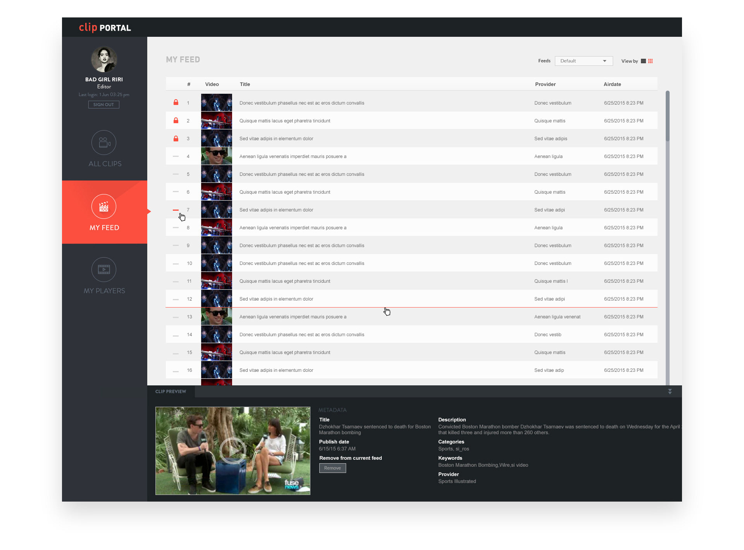Toggle lock dash on row 6
744x550 pixels.
[x=176, y=192]
